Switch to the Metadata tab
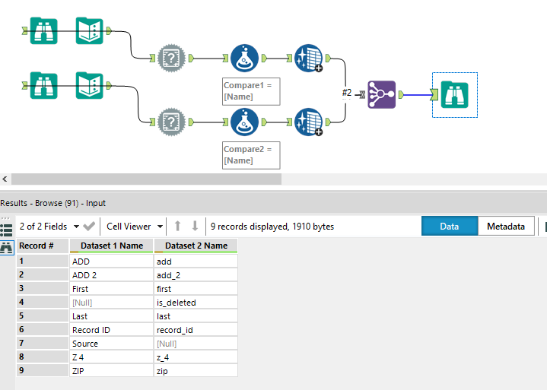The width and height of the screenshot is (547, 390). pyautogui.click(x=506, y=227)
